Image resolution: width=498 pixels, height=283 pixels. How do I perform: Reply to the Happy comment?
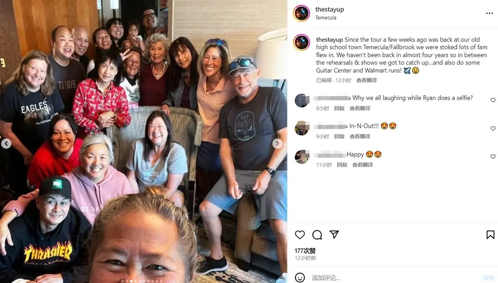point(342,165)
